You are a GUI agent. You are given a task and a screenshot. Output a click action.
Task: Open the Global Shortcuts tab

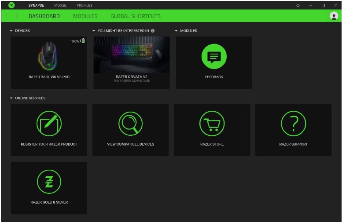[136, 16]
